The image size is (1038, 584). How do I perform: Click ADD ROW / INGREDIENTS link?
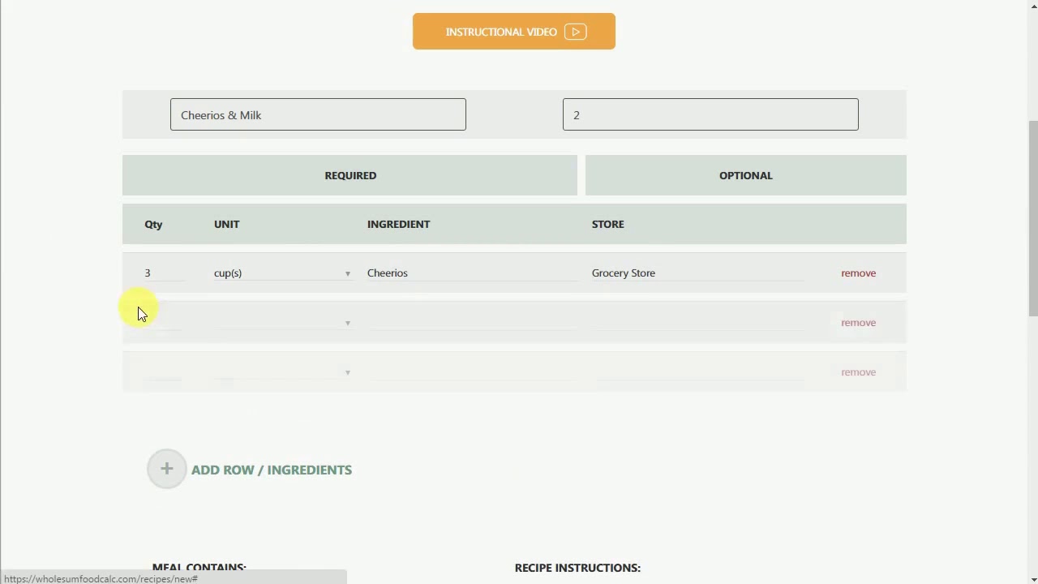click(272, 470)
